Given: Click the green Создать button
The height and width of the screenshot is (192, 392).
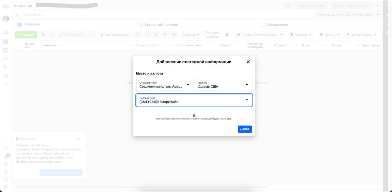Looking at the screenshot, I should pyautogui.click(x=25, y=34).
